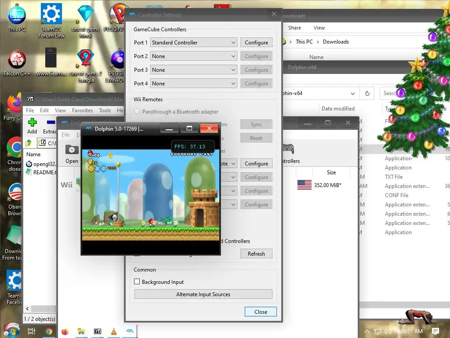450x338 pixels.
Task: Open Port 1 controller dropdown
Action: tap(194, 43)
